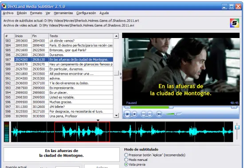Viewport: 244px width, 168px height.
Task: Select row 593 'Es impresionante.'
Action: point(59,88)
